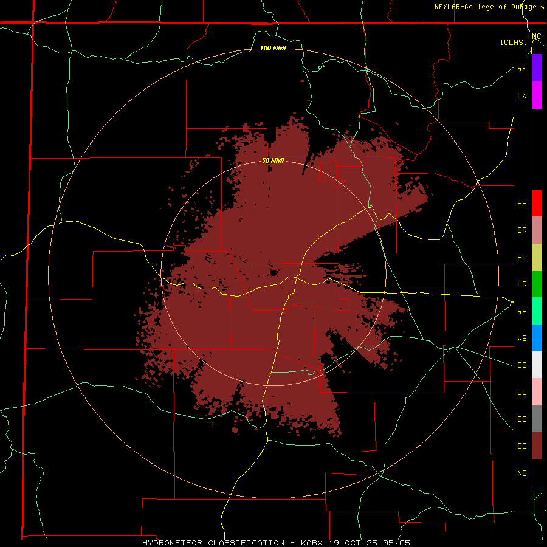
Task: Pick the RA light-green legend swatch
Action: (x=537, y=311)
